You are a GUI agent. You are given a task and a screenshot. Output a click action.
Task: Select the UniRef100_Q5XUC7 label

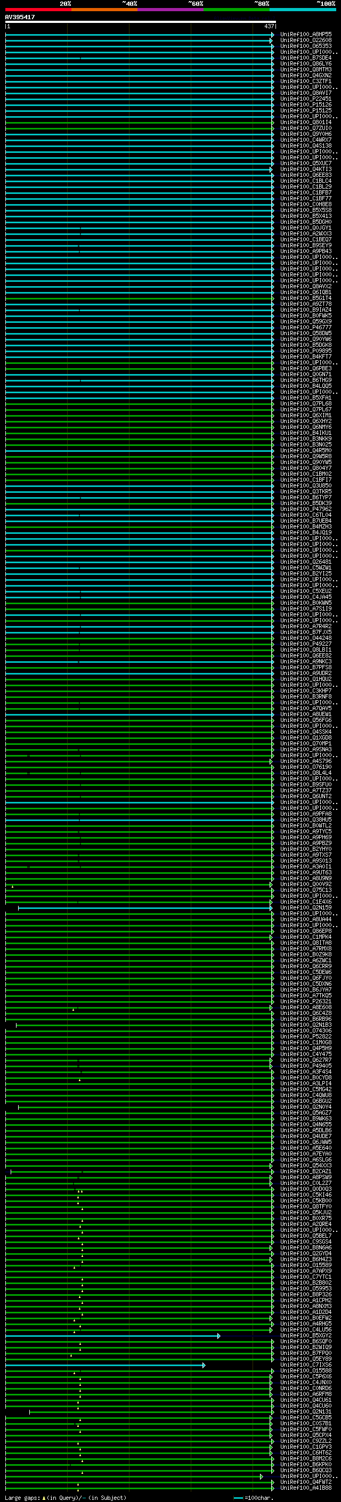306,163
